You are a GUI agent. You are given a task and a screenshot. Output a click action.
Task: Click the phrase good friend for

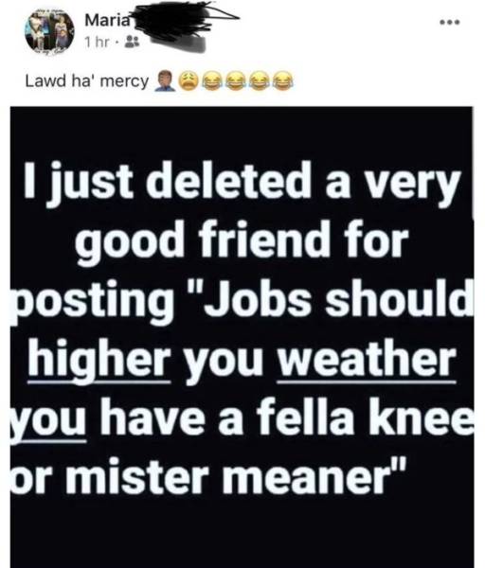(242, 240)
